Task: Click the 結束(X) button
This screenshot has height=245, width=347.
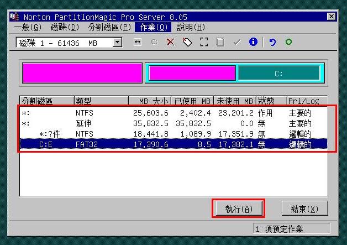Action: click(x=305, y=208)
